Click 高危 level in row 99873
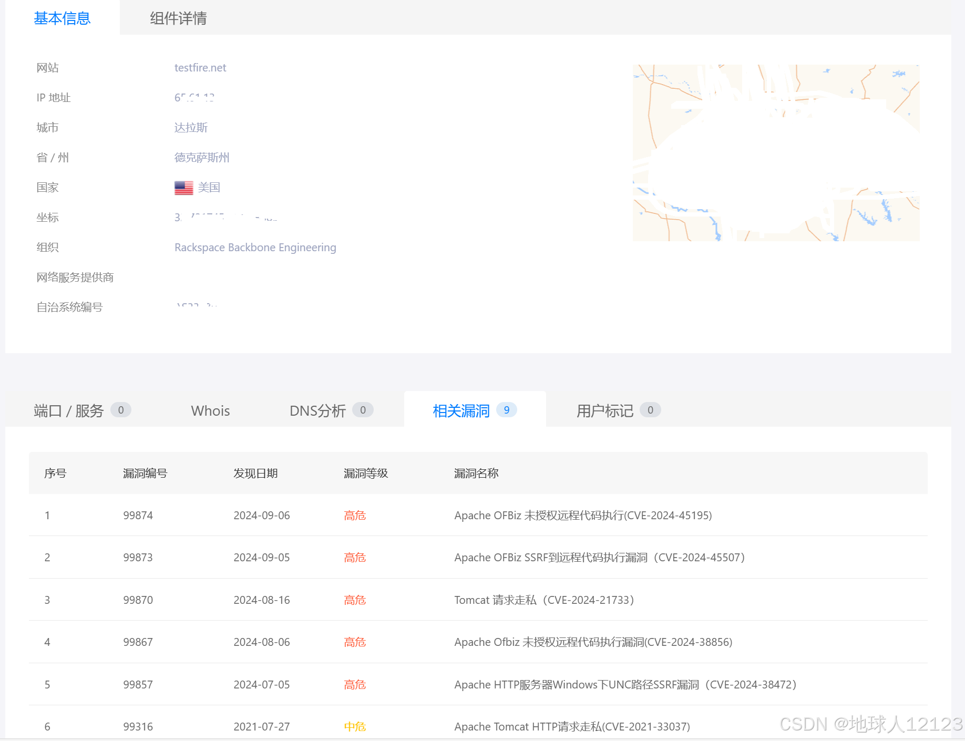 (x=355, y=558)
